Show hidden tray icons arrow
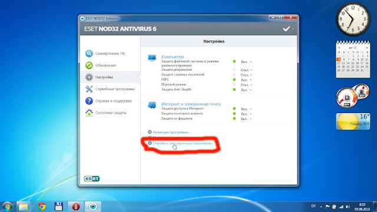 (321, 207)
